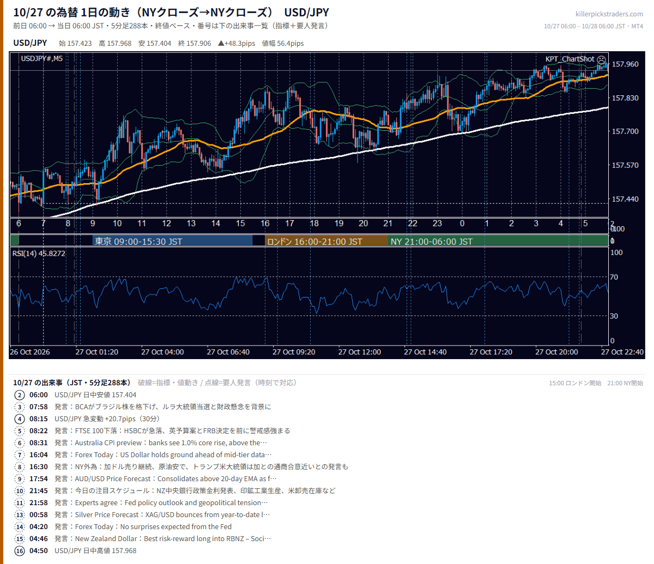The image size is (654, 564).
Task: Click the ▲+48.3pips change value
Action: (x=237, y=44)
